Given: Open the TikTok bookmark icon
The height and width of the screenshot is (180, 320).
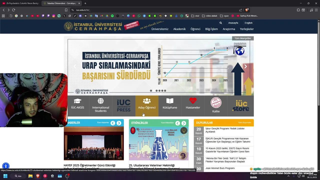Looking at the screenshot, I should click(x=75, y=16).
